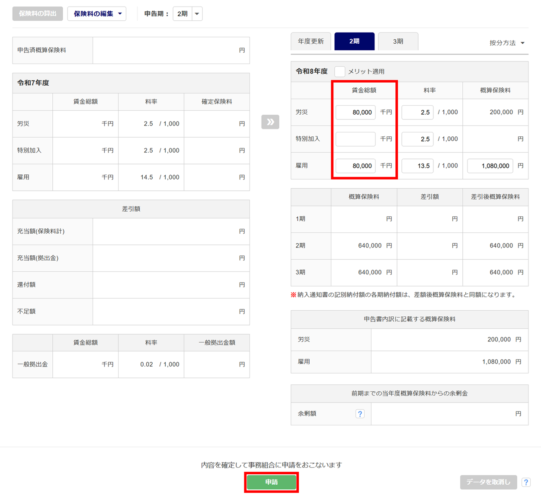Click the データを取消し button
This screenshot has height=502, width=541.
pos(489,482)
